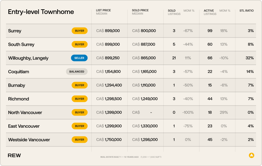Select the 'Coquitlam' row name
This screenshot has height=166, width=262.
pos(19,72)
